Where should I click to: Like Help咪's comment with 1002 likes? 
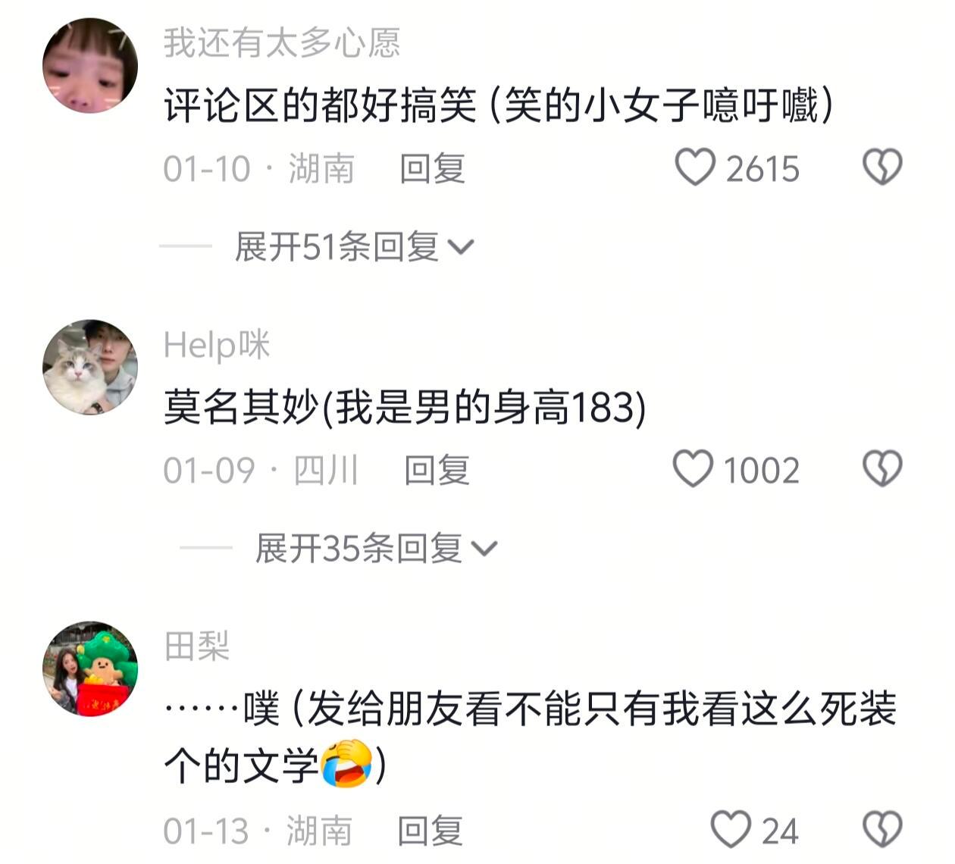(x=693, y=469)
